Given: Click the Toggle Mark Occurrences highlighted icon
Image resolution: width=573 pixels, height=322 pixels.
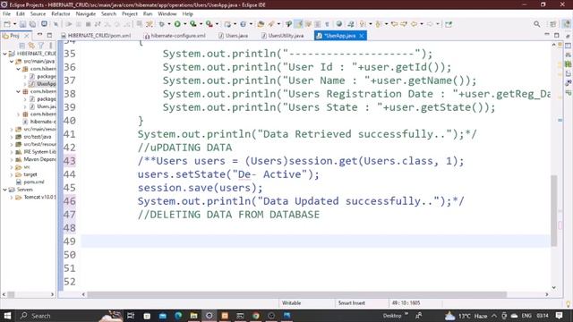Looking at the screenshot, I should click(x=299, y=24).
